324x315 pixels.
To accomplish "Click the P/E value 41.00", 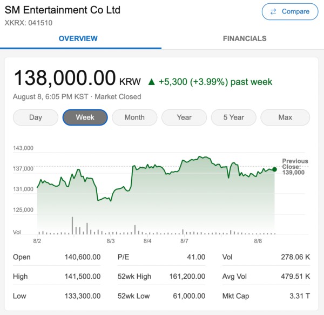I will (196, 257).
